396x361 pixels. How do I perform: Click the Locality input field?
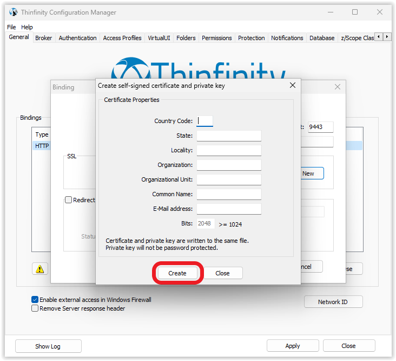click(229, 150)
